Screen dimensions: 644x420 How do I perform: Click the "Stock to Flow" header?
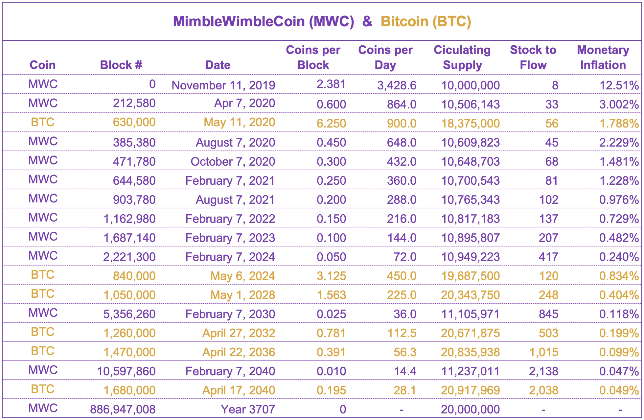pos(533,58)
